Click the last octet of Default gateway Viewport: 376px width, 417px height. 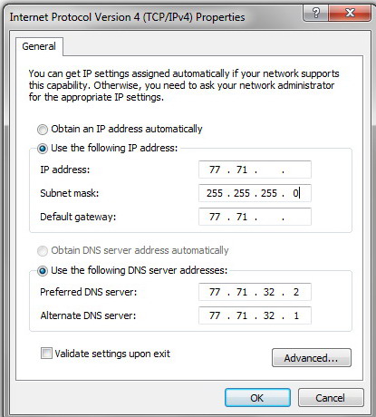[x=296, y=217]
